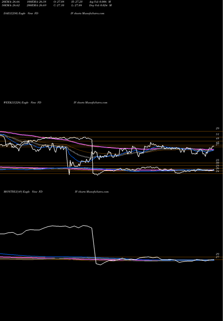223x321 pixels.
Task: Click monthly chart axis label 29
Action: (217, 254)
